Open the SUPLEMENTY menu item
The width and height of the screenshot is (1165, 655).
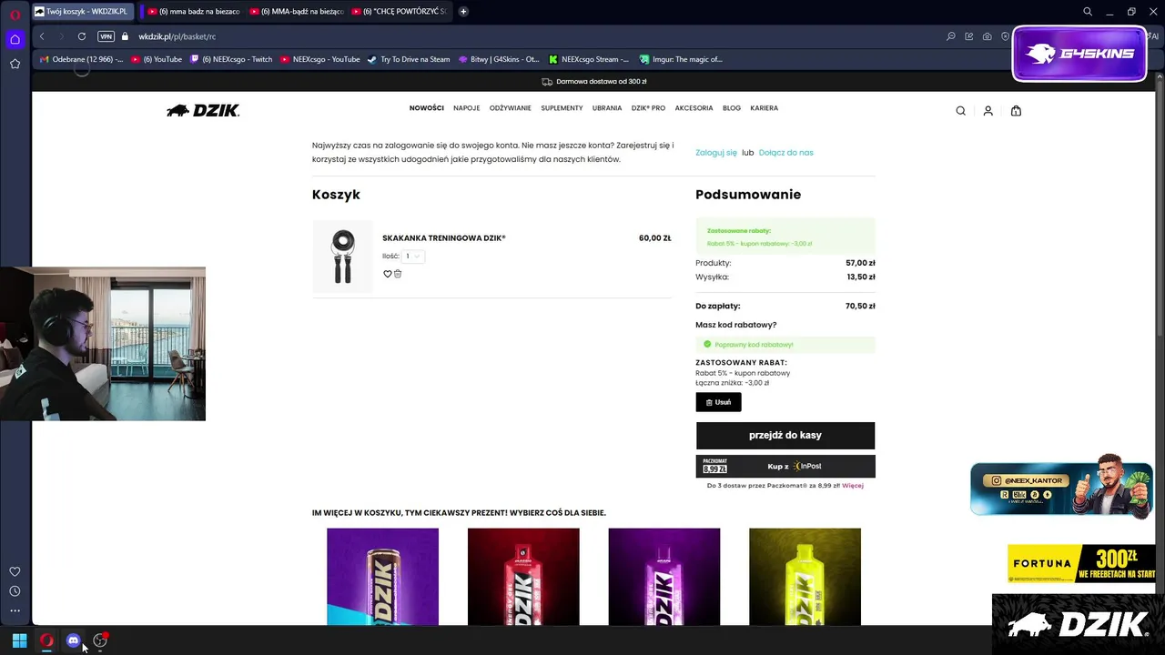[562, 108]
